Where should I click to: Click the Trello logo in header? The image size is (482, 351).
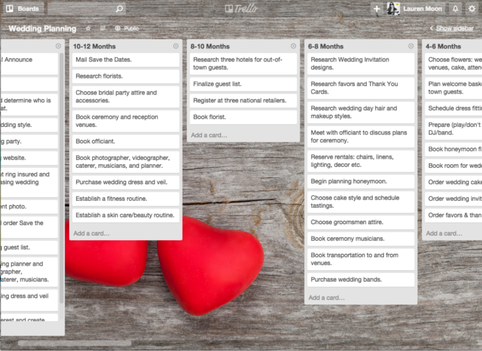pyautogui.click(x=241, y=9)
